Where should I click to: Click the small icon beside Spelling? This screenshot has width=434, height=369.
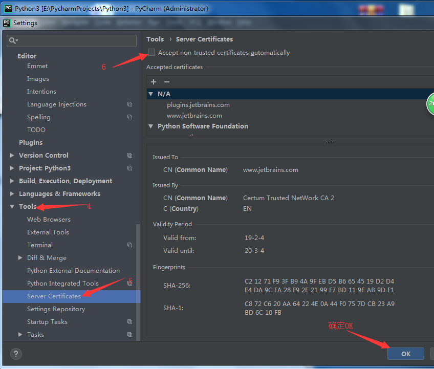[129, 117]
